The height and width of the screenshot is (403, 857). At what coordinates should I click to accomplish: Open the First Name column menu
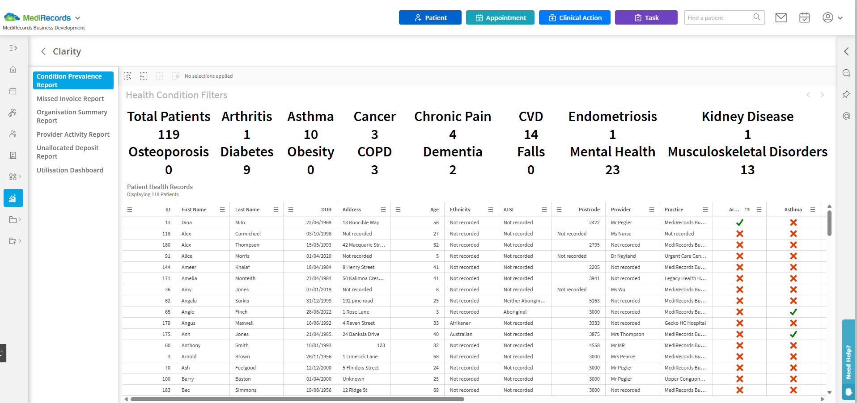(222, 210)
